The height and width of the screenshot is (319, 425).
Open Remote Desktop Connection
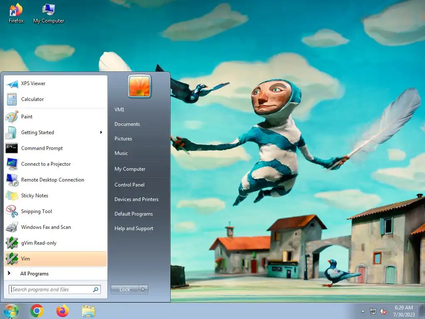click(x=56, y=180)
